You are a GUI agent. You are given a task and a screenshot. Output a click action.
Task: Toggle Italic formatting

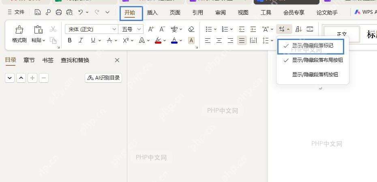pos(81,40)
